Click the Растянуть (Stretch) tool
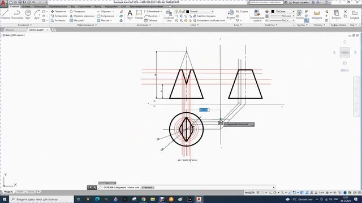Image resolution: width=362 pixels, height=203 pixels. pyautogui.click(x=58, y=20)
